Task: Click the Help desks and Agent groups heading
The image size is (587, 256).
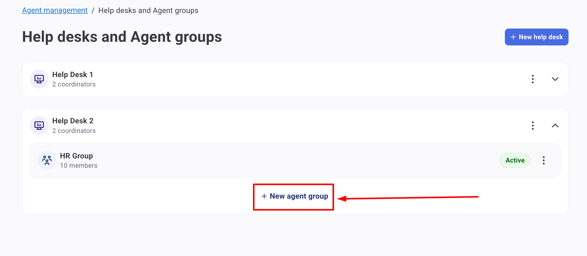Action: pyautogui.click(x=122, y=37)
